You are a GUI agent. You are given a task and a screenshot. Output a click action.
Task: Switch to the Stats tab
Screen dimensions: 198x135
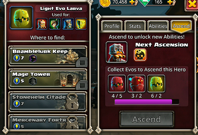pyautogui.click(x=135, y=26)
